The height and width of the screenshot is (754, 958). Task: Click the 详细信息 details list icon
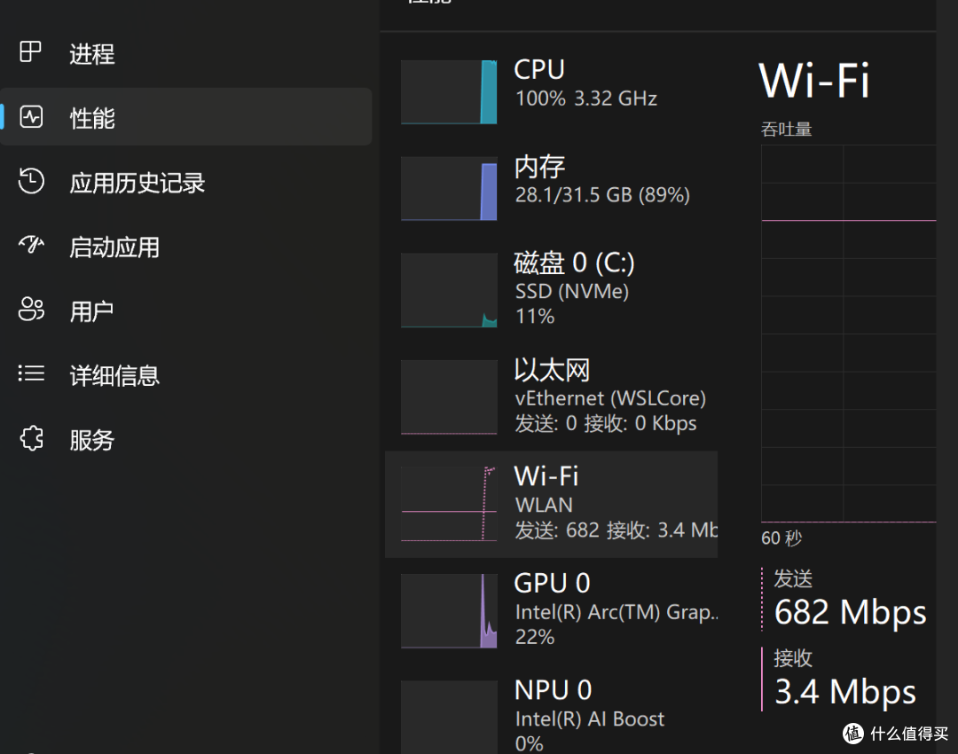click(x=31, y=373)
